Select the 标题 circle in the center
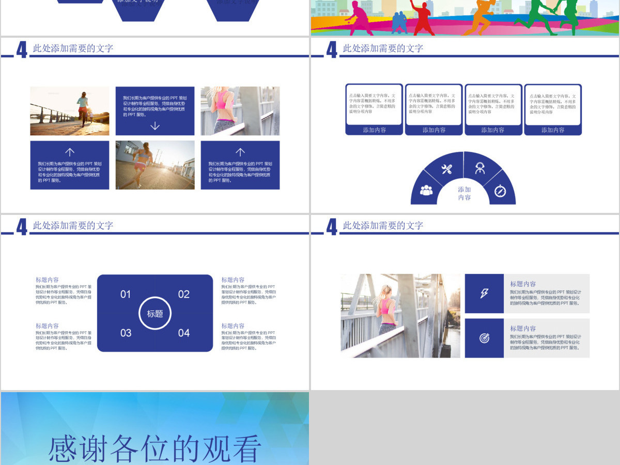Image resolution: width=620 pixels, height=465 pixels. point(155,313)
